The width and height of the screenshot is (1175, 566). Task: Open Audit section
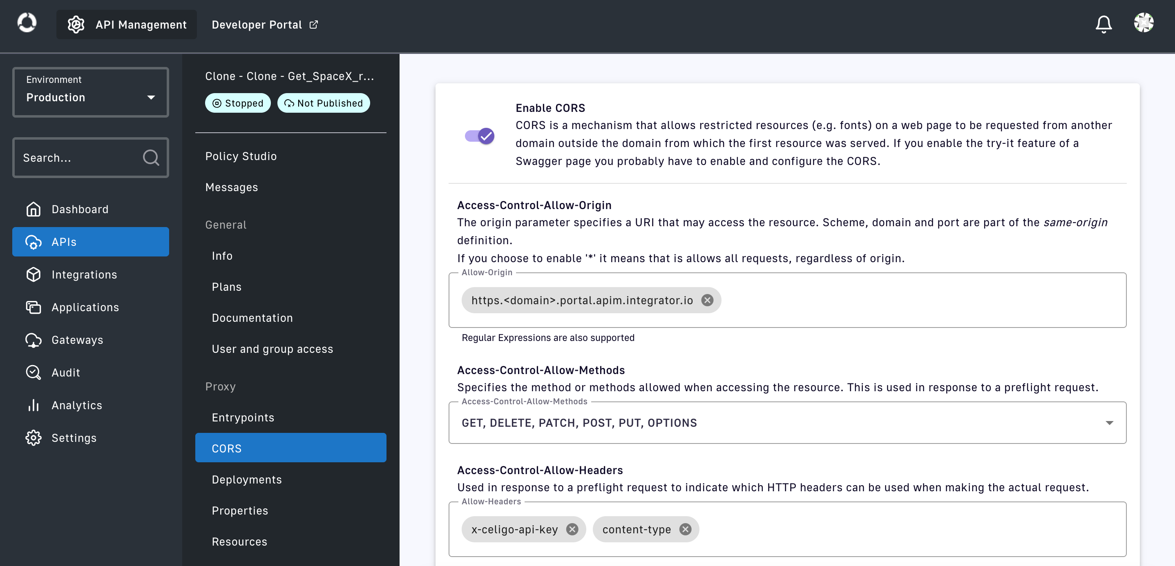click(91, 372)
